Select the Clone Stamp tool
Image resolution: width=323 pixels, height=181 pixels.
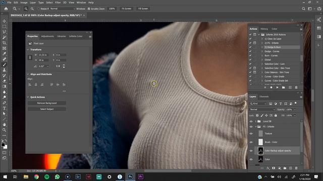pyautogui.click(x=4, y=70)
